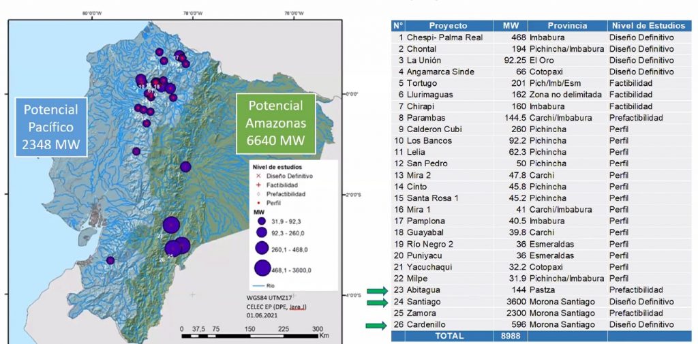Select the Potencial Amazonas 6640 MW box
The height and width of the screenshot is (344, 698).
275,124
